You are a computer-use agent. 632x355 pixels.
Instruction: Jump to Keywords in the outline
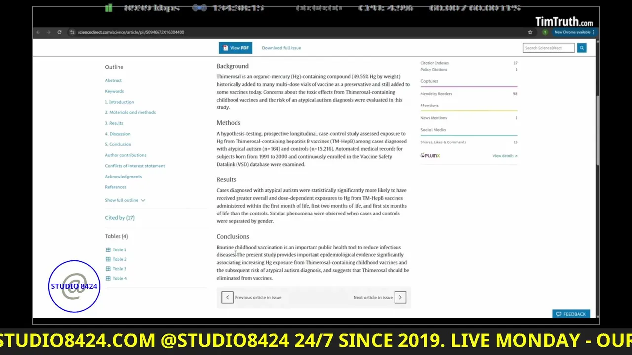click(x=114, y=91)
